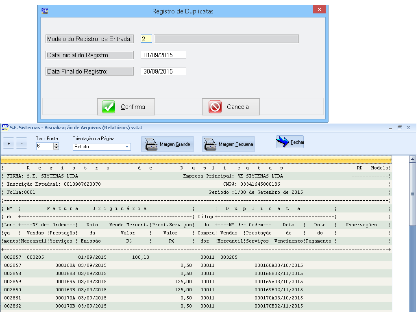Restore the report viewer window

pos(400,128)
